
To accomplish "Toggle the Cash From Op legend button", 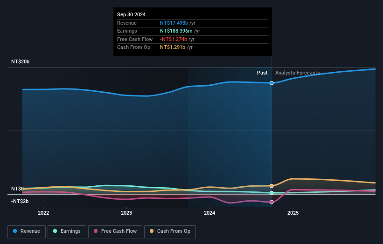I will coord(170,231).
